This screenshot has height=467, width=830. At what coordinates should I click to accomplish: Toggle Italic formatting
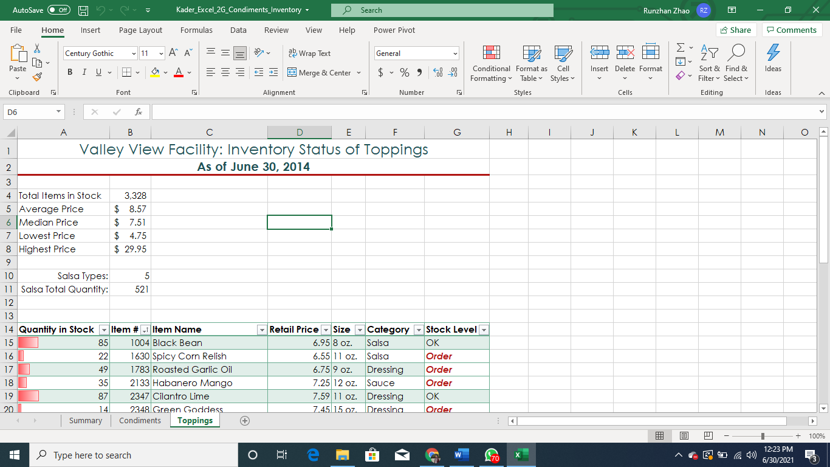[x=84, y=72]
